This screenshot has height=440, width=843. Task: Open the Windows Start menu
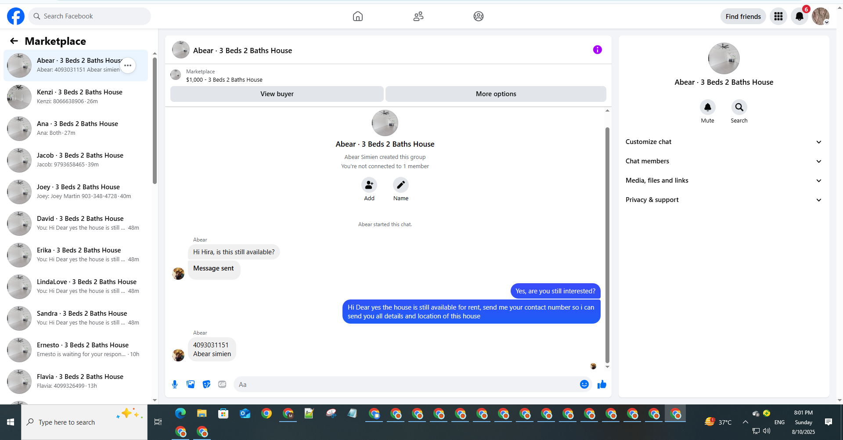tap(11, 422)
